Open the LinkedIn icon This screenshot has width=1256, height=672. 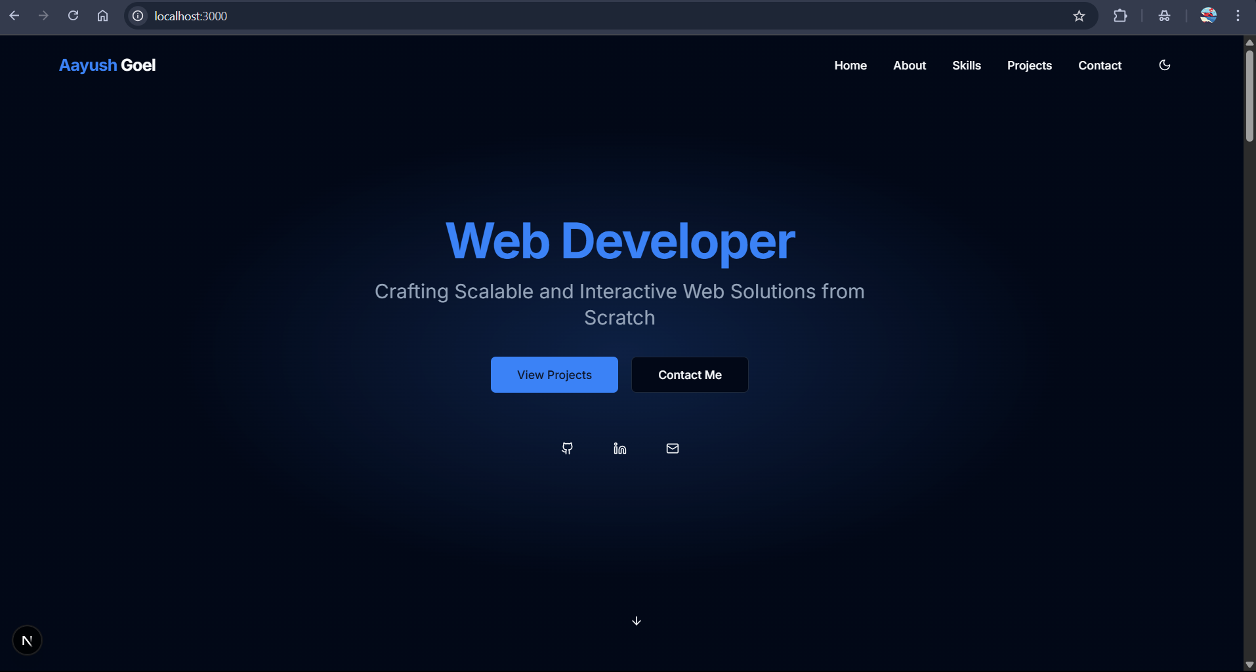pos(619,448)
